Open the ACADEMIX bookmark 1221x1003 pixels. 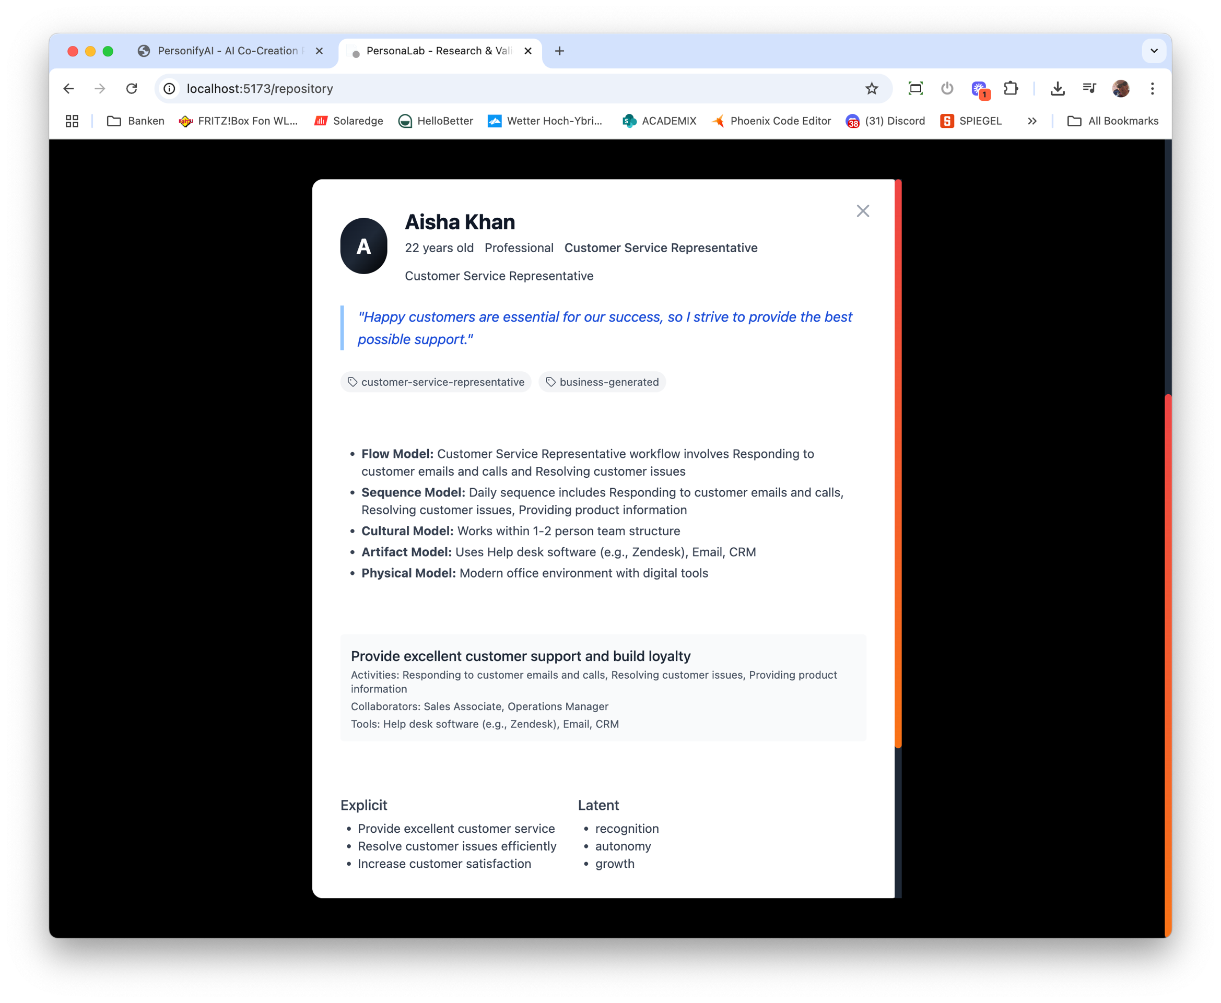point(659,121)
